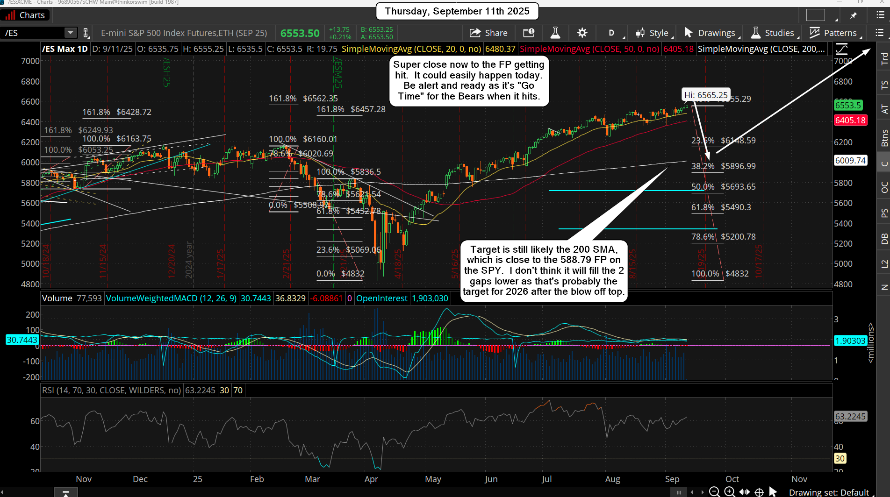Click the Edit Studies flask icon

(555, 33)
